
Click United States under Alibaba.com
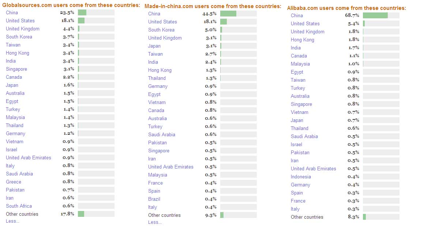(x=305, y=23)
